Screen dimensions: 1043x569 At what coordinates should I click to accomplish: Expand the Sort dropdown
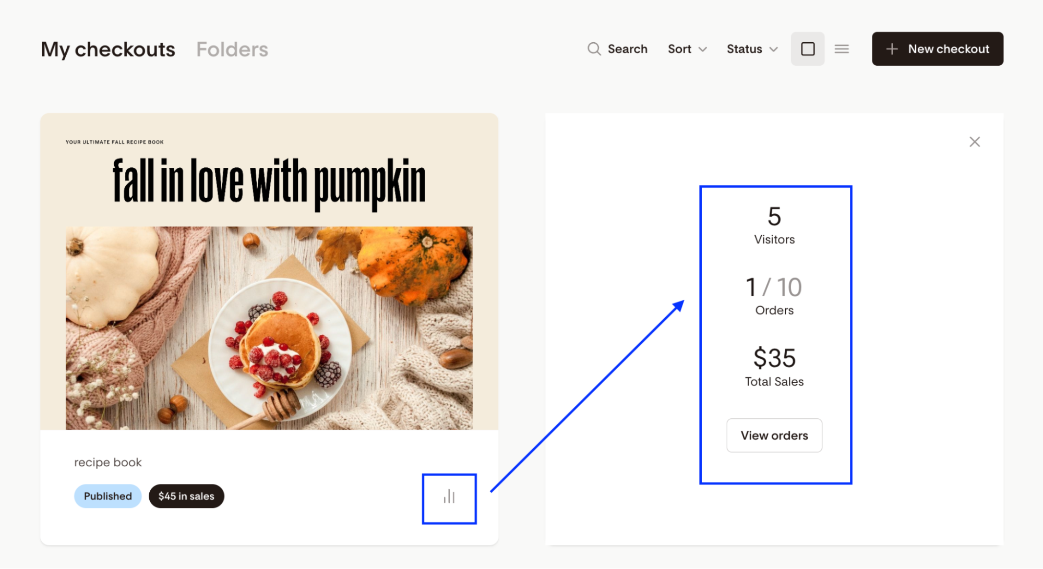687,49
